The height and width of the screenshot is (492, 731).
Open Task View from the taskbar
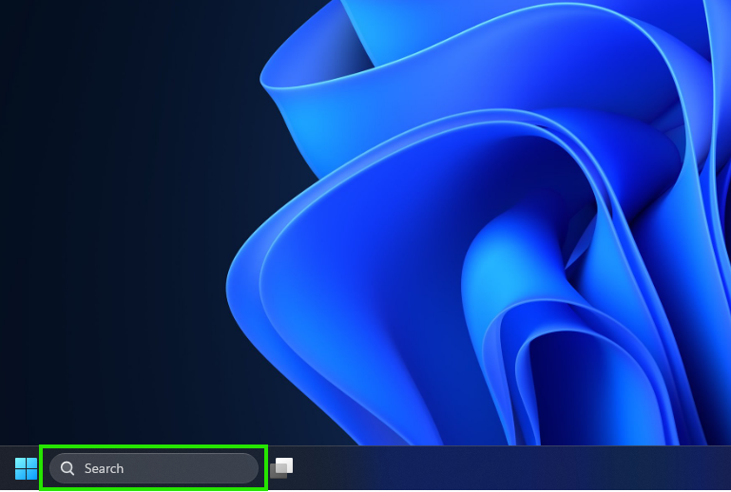pos(281,467)
